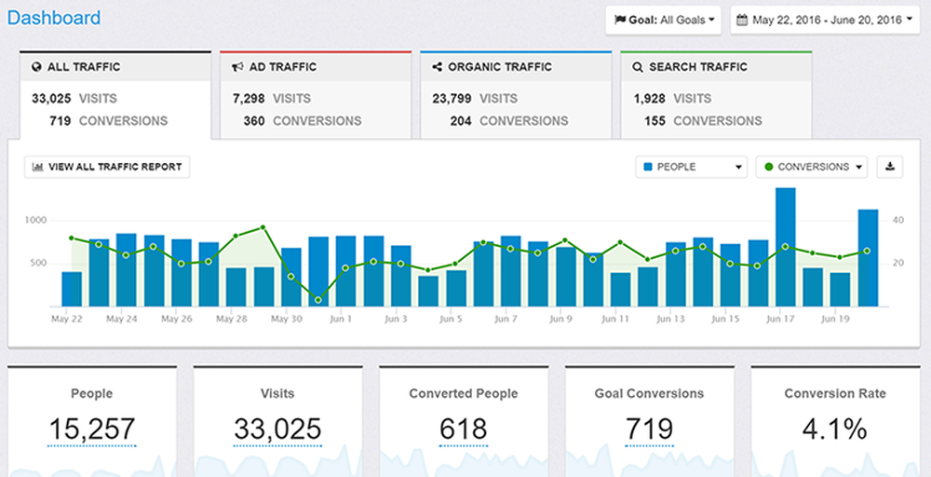The height and width of the screenshot is (477, 931).
Task: Click the 4.1% Conversion Rate value
Action: (x=835, y=429)
